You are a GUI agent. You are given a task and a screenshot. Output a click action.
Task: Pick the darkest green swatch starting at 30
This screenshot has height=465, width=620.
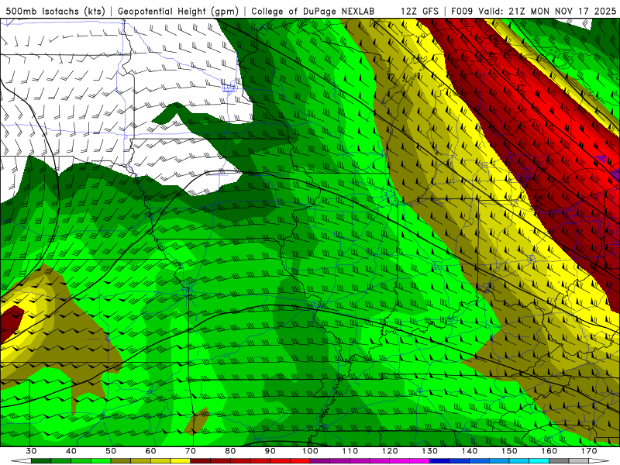click(x=41, y=460)
